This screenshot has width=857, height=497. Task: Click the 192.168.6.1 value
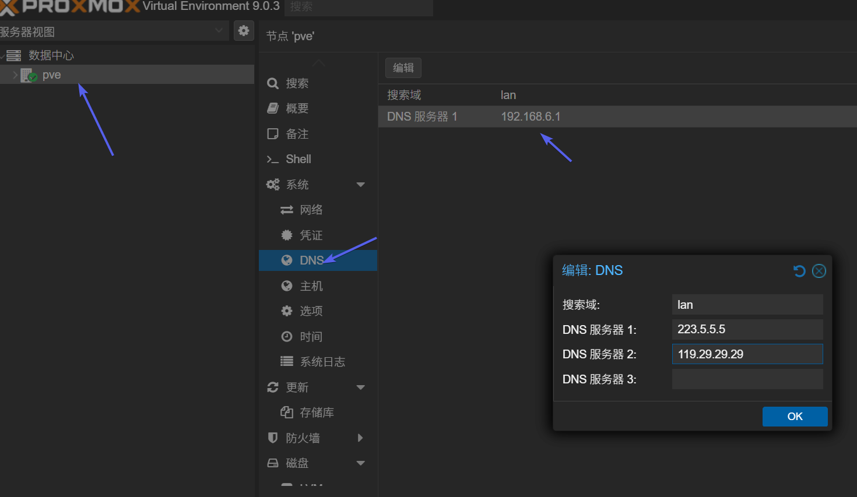[531, 117]
